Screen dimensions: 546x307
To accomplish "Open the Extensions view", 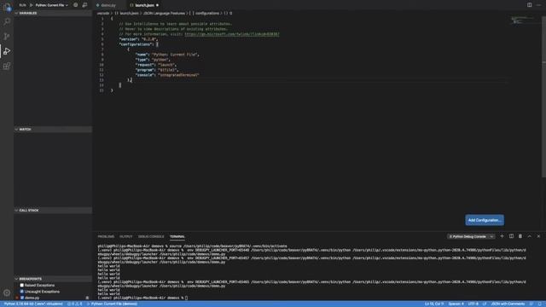I will pyautogui.click(x=7, y=66).
